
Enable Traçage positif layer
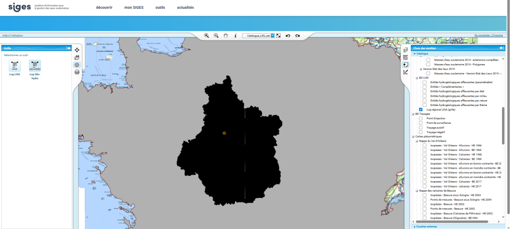click(x=421, y=128)
